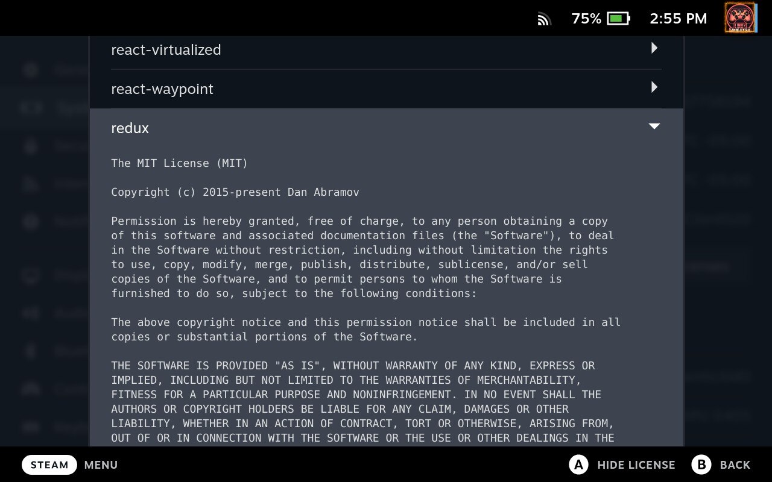Choose HIDE LICENSE in footer
This screenshot has height=482, width=772.
click(x=636, y=465)
